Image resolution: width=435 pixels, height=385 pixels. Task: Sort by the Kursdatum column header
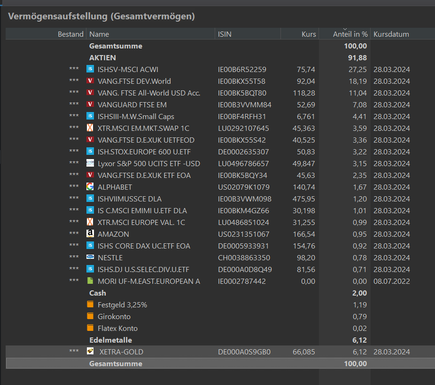(x=403, y=34)
